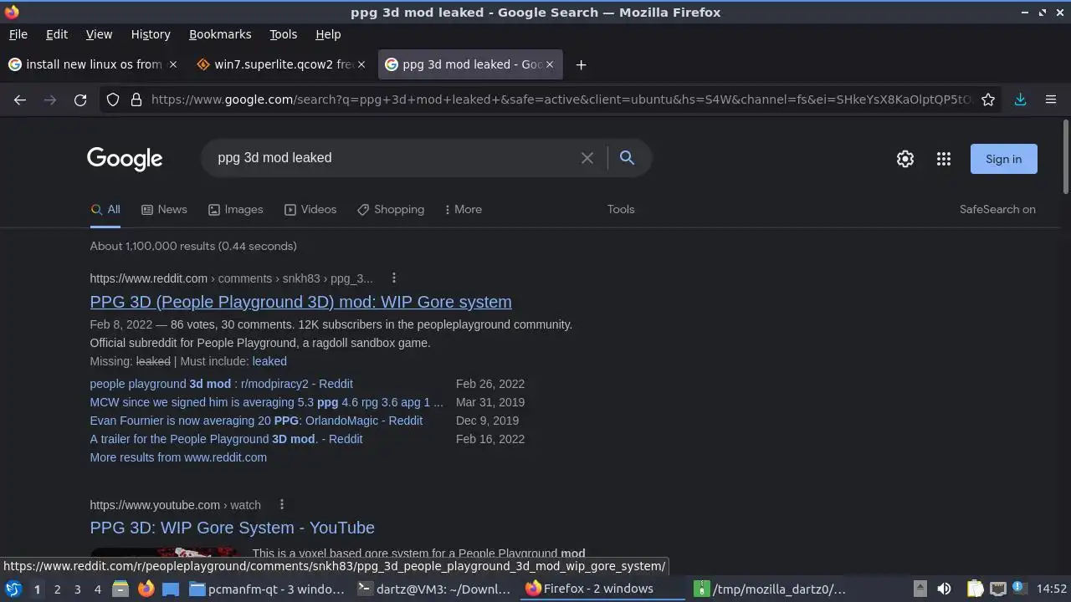Close the 'ppg 3d mod leaked' tab

tap(550, 64)
